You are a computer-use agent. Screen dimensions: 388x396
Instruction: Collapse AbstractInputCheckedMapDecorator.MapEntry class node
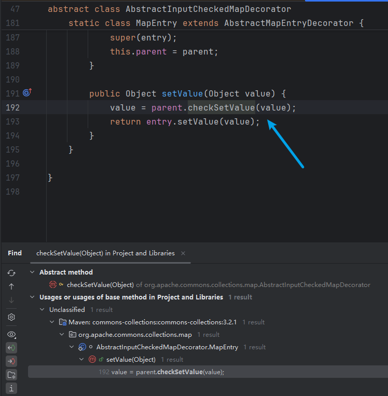coord(72,347)
